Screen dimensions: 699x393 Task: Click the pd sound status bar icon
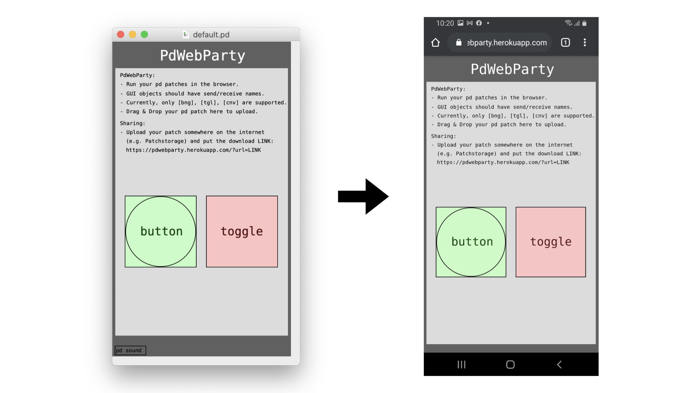(130, 350)
